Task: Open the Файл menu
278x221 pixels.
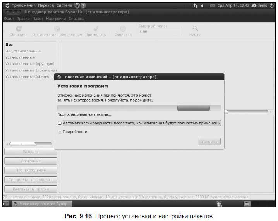Action: point(9,19)
